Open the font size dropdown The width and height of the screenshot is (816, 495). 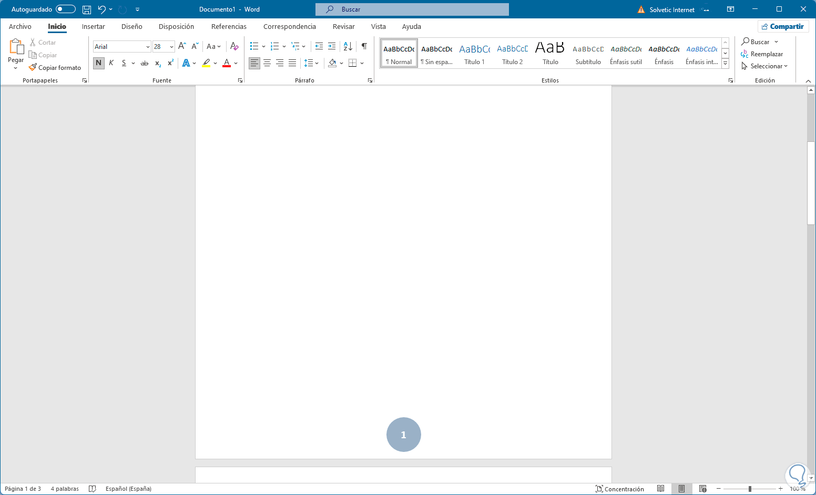171,47
